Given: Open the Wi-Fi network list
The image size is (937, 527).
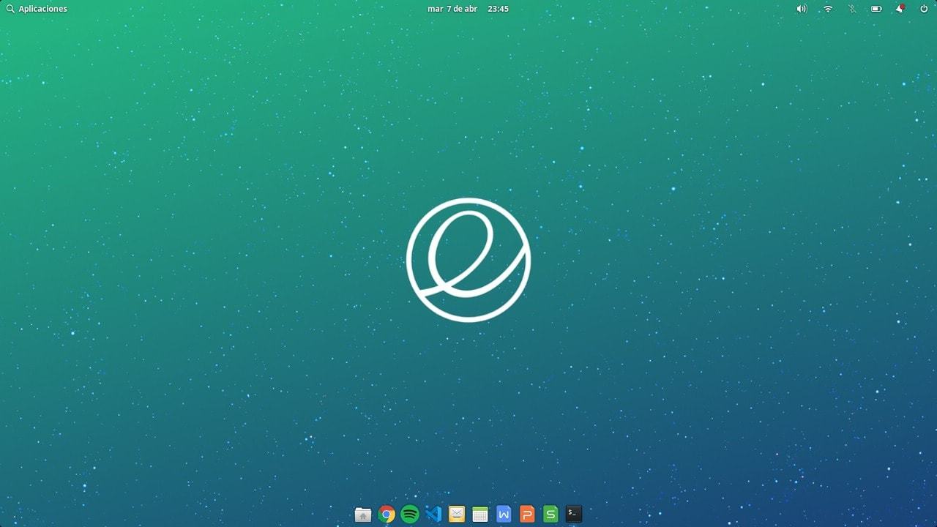Looking at the screenshot, I should 826,9.
